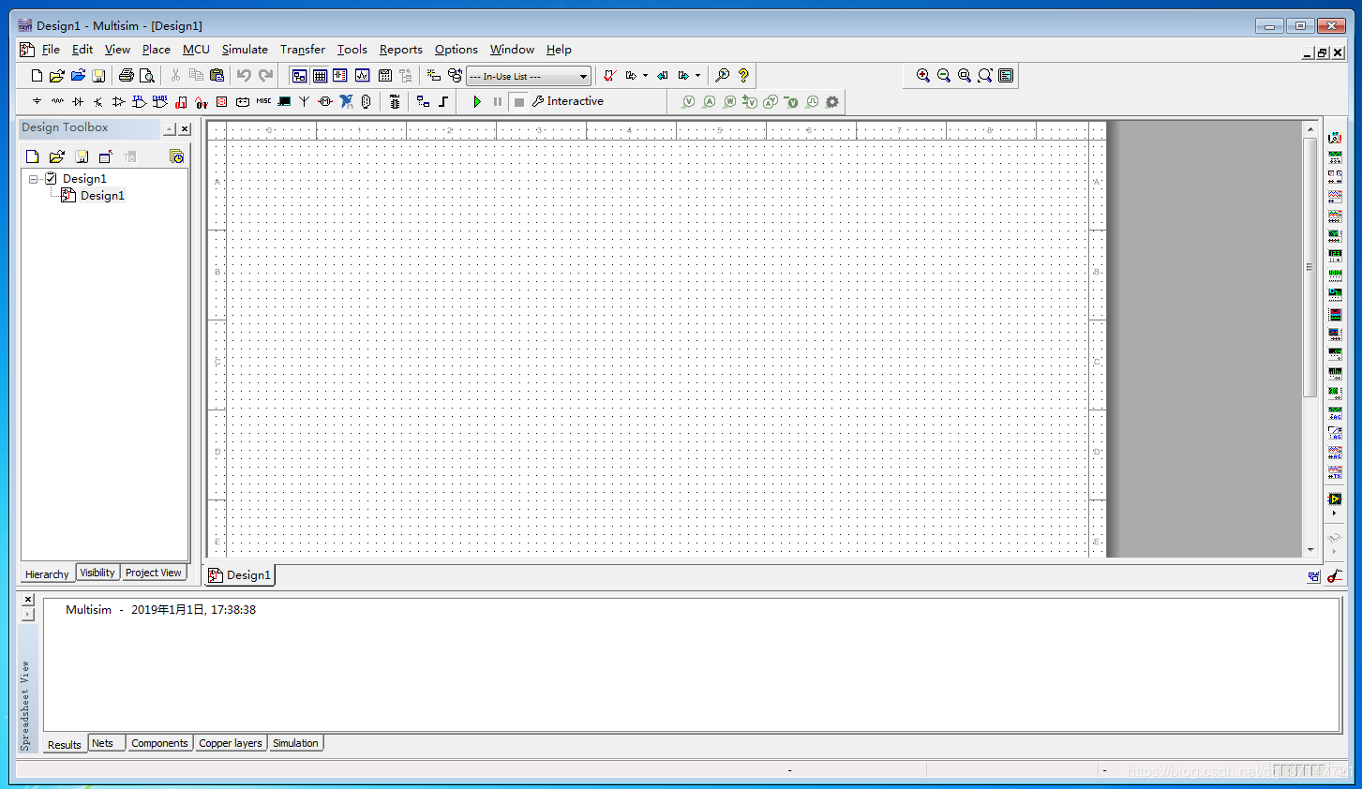Toggle the Spreadsheet View toolbar button
This screenshot has height=789, width=1362.
[320, 76]
